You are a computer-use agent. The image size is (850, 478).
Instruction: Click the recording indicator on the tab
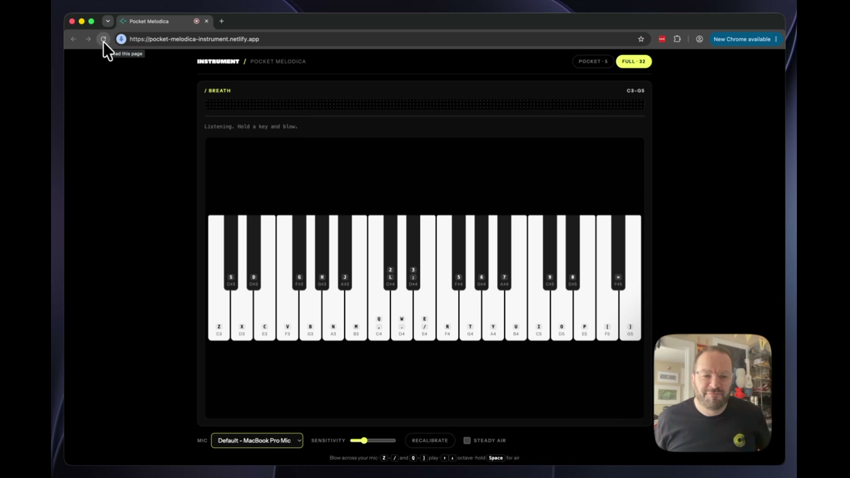[x=197, y=21]
